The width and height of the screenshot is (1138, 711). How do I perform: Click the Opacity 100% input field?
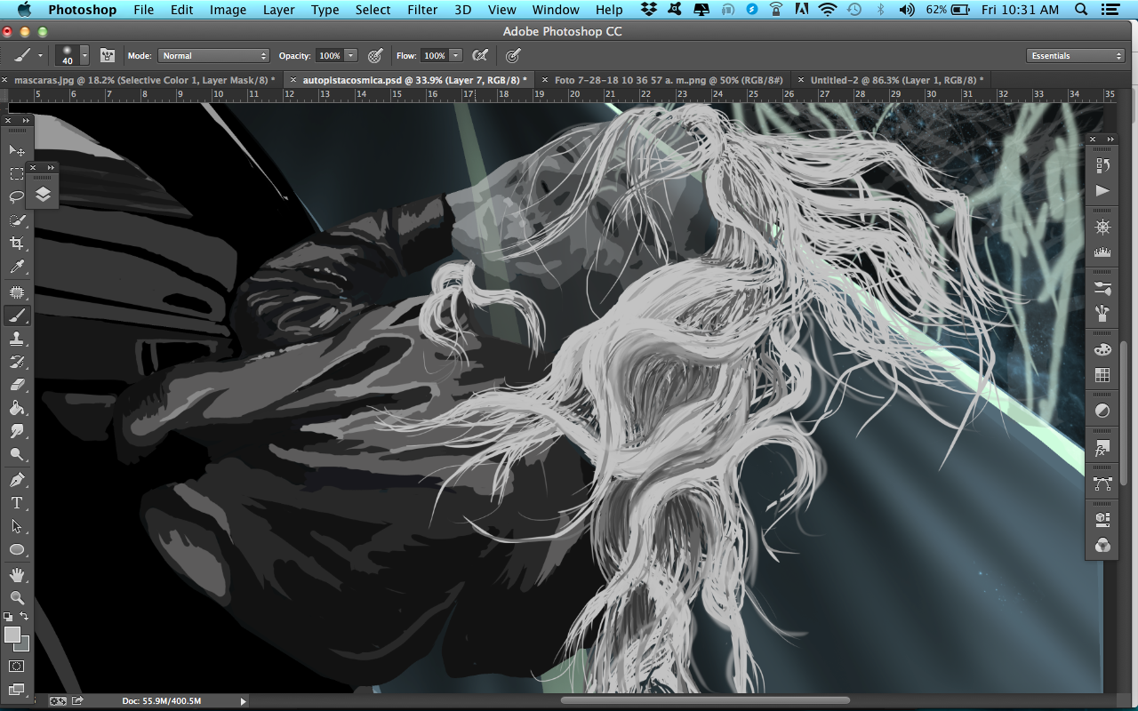tap(329, 55)
